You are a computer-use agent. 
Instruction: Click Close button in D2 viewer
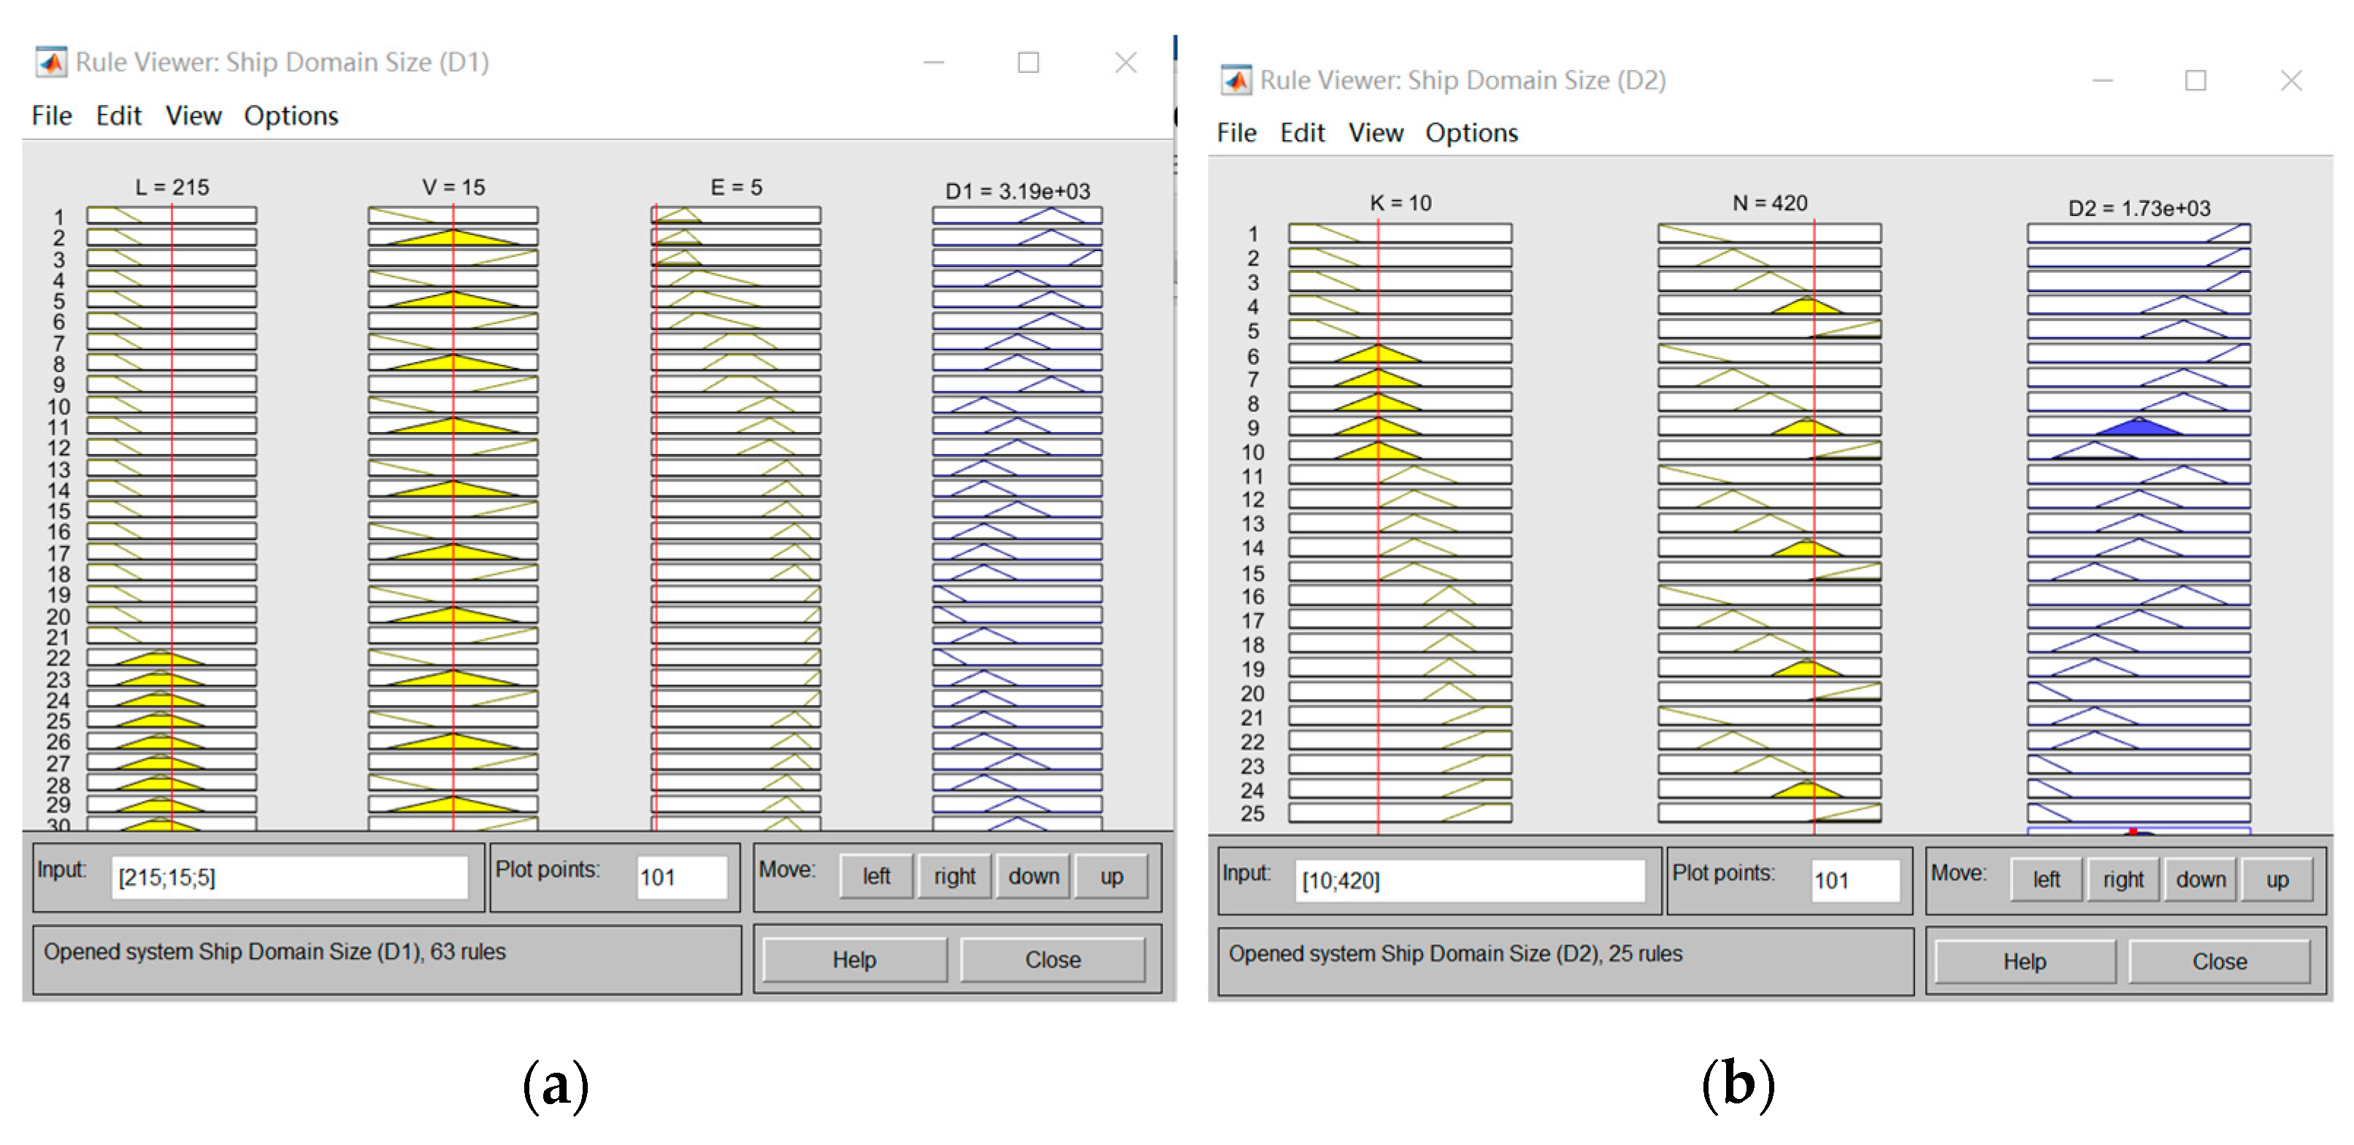tap(2219, 962)
